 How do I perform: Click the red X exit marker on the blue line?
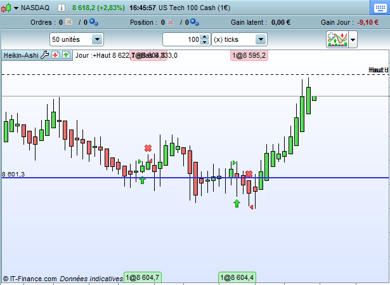249,174
